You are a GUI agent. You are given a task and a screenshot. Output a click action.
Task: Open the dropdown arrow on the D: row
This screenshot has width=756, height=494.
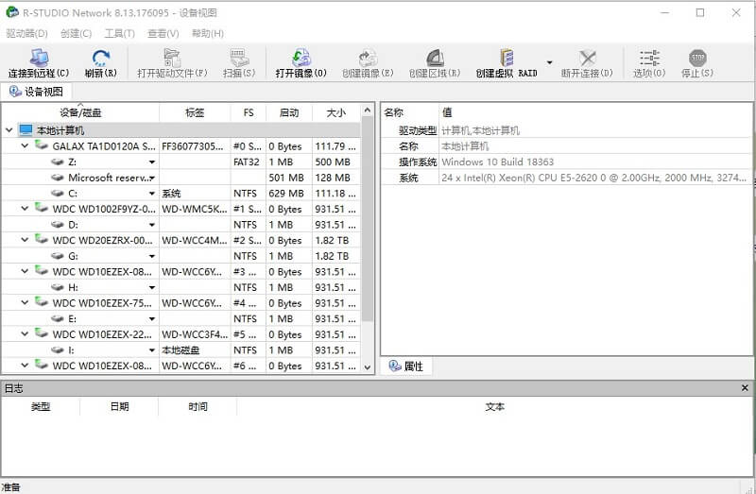(152, 225)
